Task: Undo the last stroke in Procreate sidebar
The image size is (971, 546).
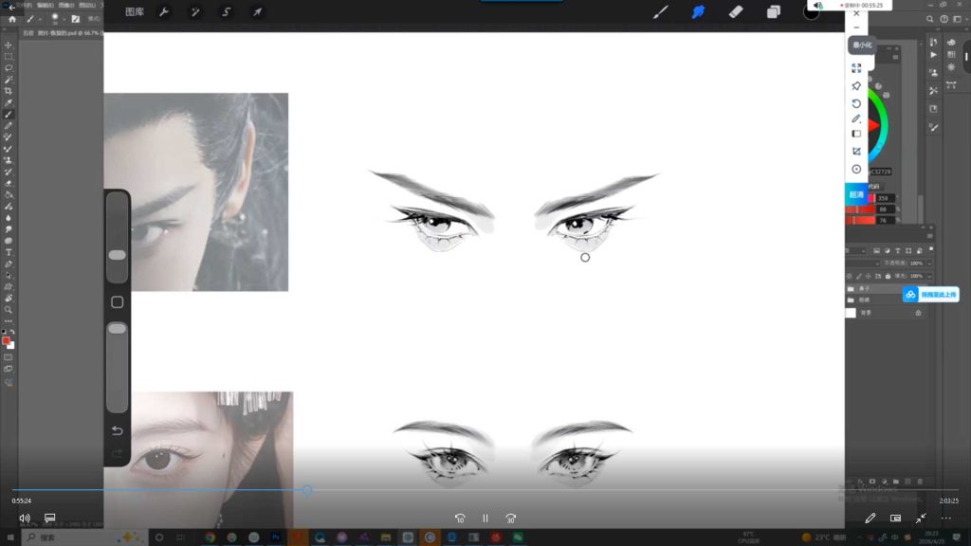Action: (117, 430)
